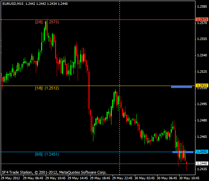209x181 pixels.
Task: Select the blue 0/8 level label (1.2451)
Action: click(47, 154)
